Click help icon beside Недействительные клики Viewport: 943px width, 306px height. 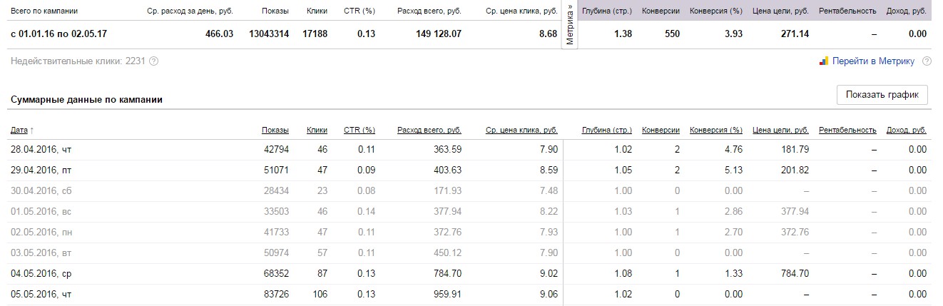tap(153, 61)
